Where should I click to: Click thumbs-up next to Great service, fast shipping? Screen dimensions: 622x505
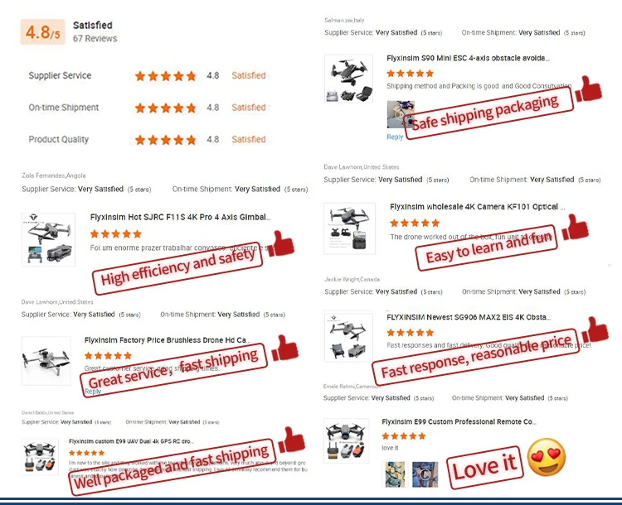pyautogui.click(x=284, y=348)
